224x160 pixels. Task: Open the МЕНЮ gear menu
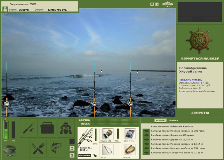click(167, 4)
